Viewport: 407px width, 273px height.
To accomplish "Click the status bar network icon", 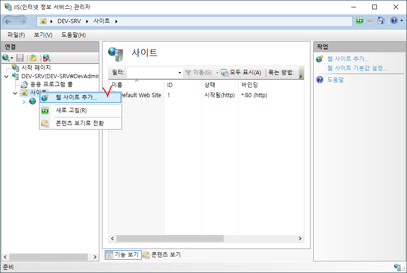I will pyautogui.click(x=398, y=267).
